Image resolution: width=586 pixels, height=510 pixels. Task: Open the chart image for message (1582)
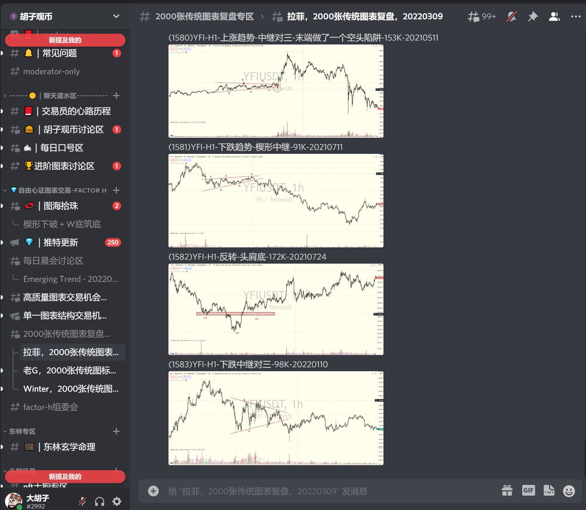click(276, 309)
